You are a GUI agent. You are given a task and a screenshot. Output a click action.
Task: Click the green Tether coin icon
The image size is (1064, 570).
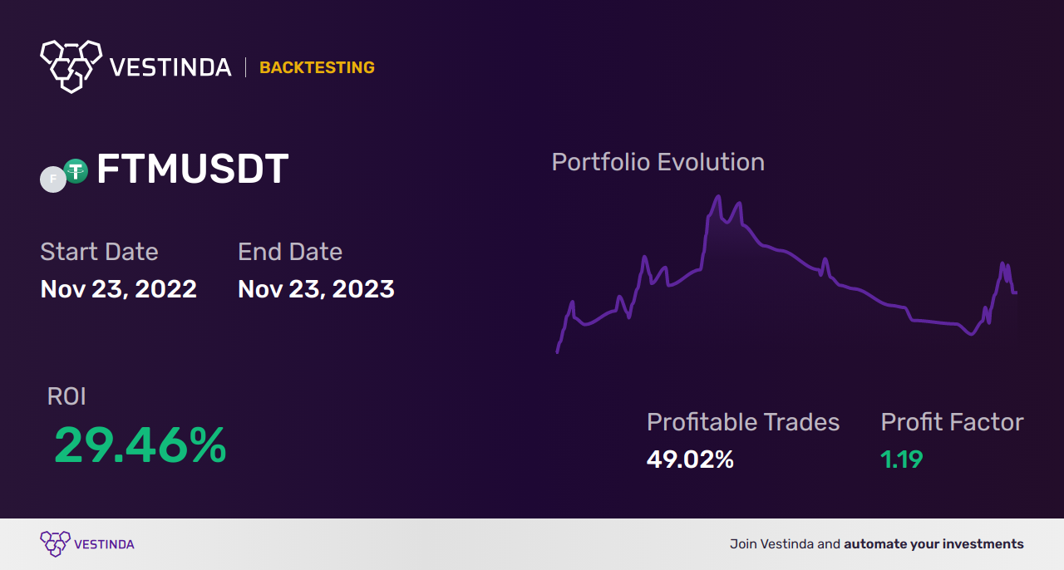pyautogui.click(x=76, y=171)
